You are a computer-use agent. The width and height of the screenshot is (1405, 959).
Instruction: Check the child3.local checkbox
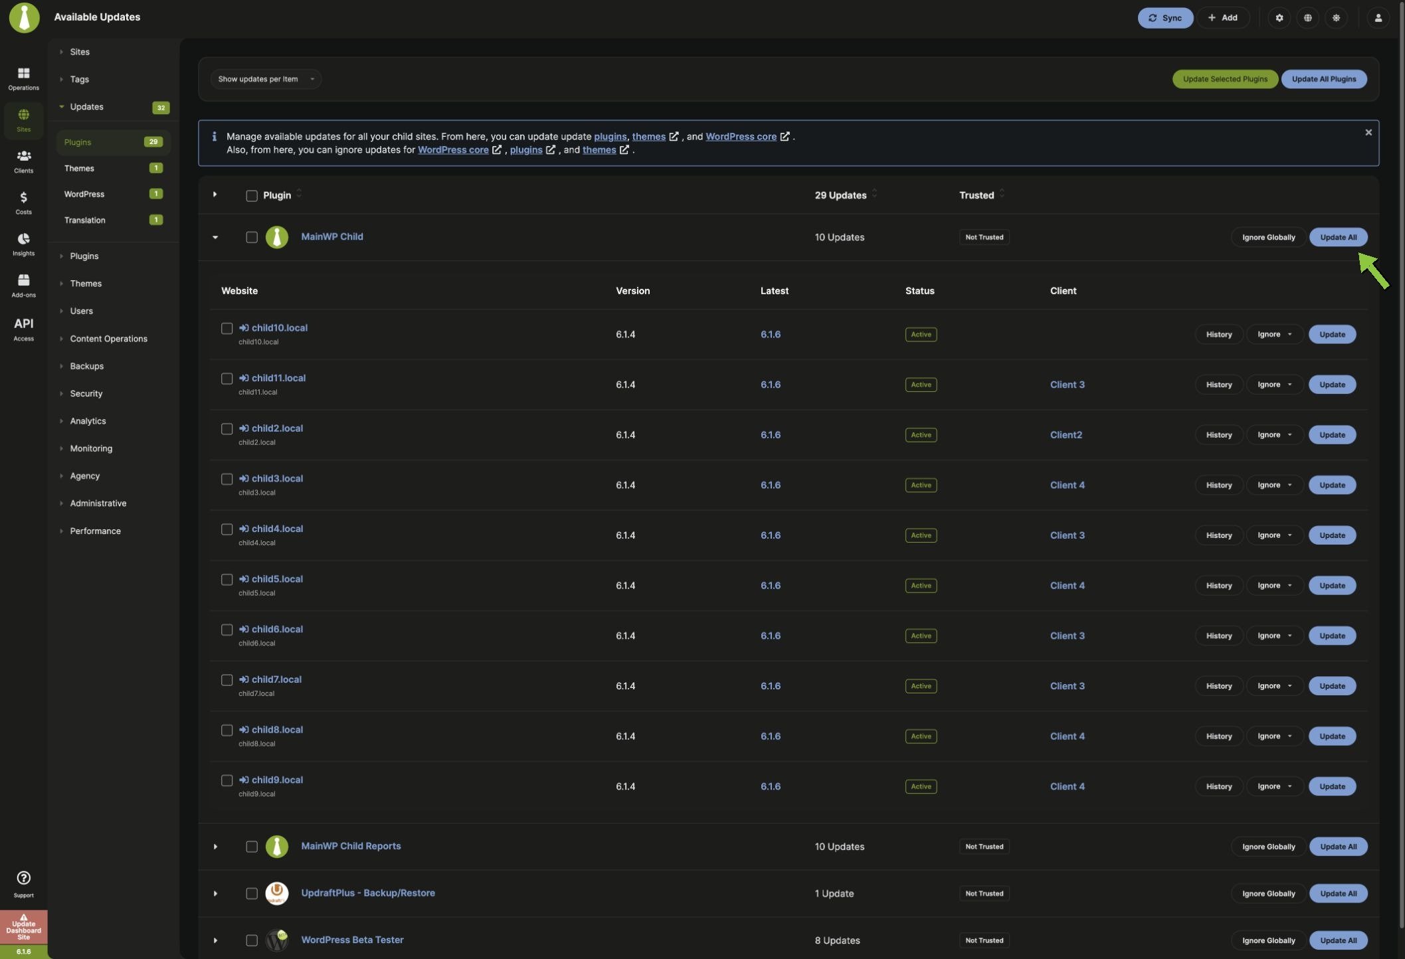(x=227, y=479)
